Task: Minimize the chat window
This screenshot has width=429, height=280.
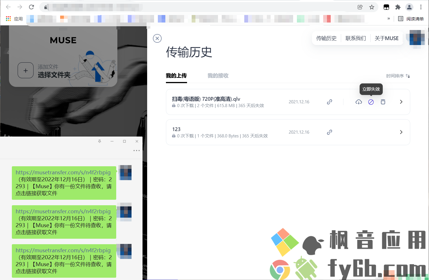Action: click(112, 141)
